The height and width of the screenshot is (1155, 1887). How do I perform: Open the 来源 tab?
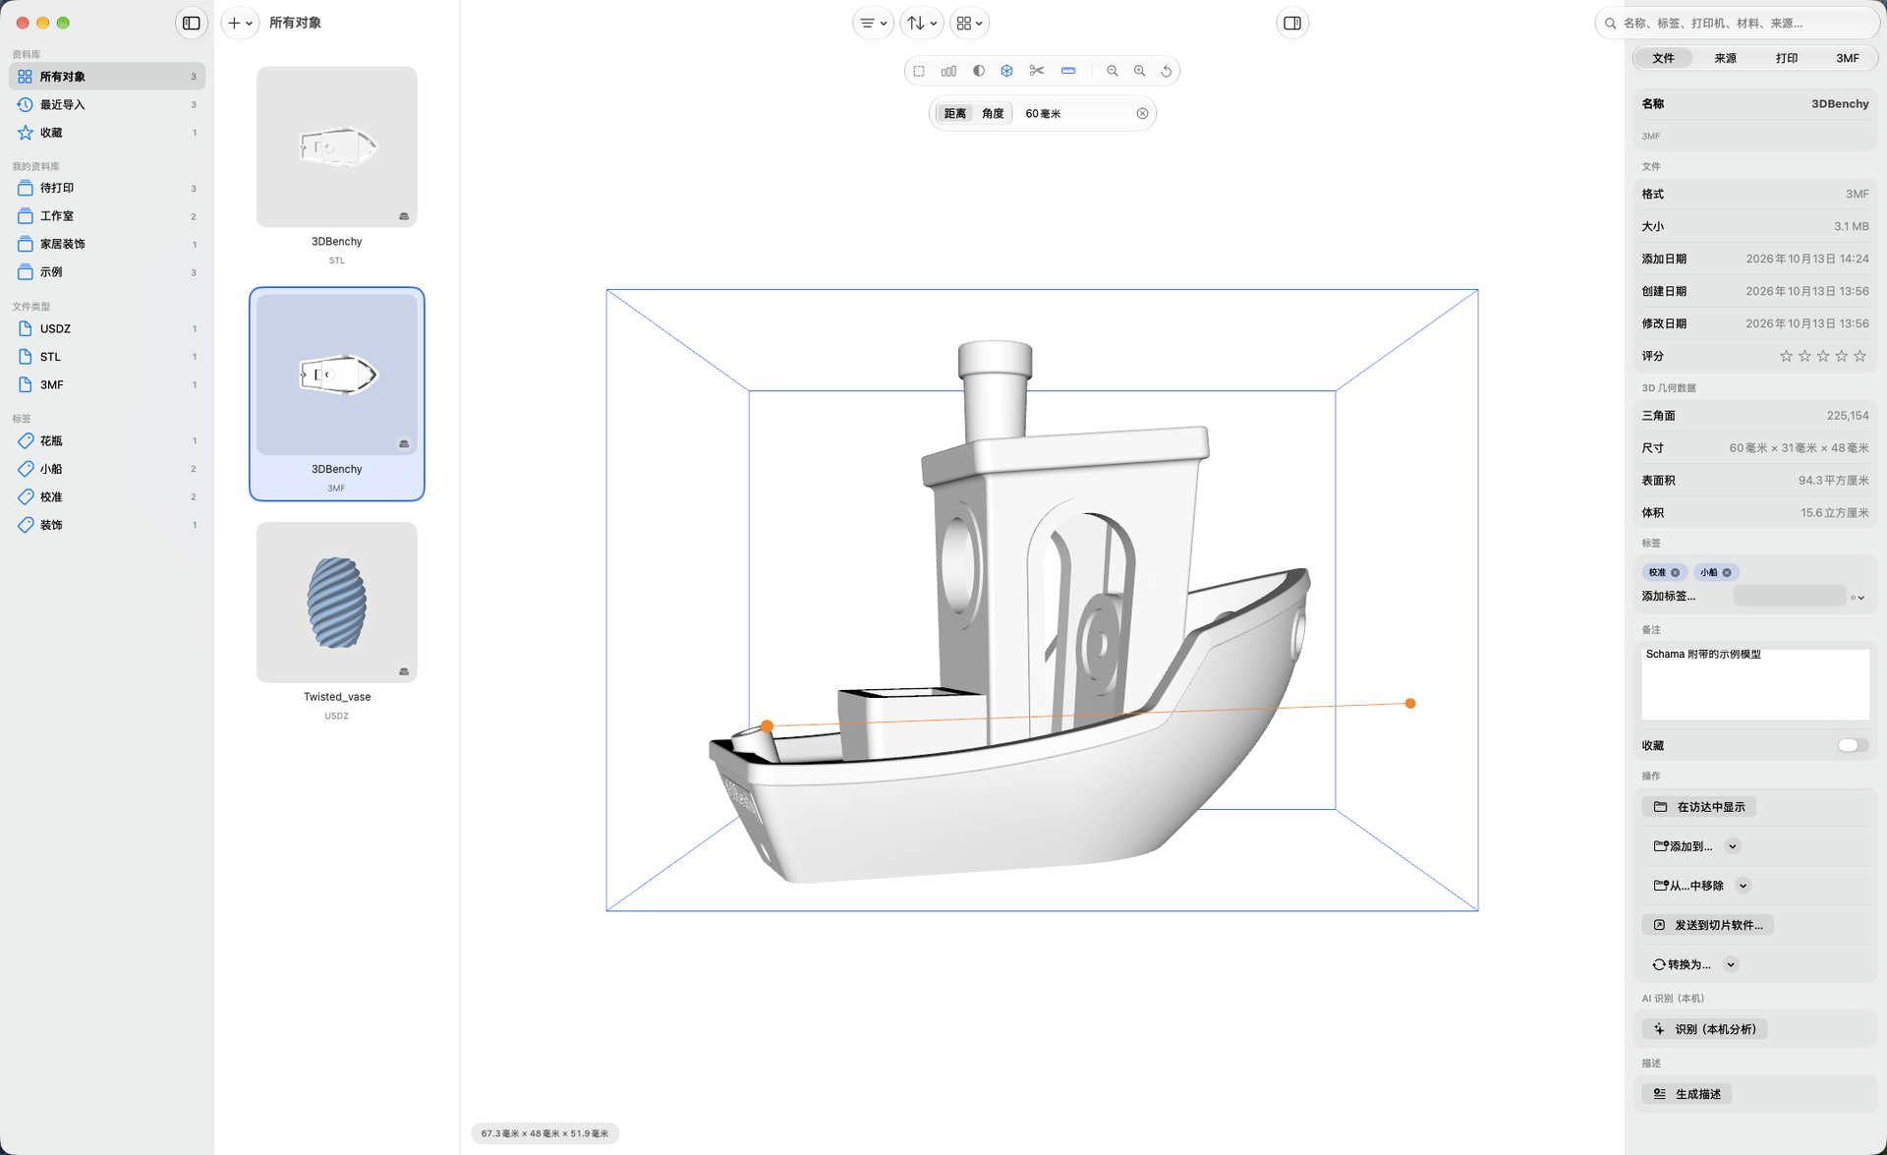tap(1725, 58)
